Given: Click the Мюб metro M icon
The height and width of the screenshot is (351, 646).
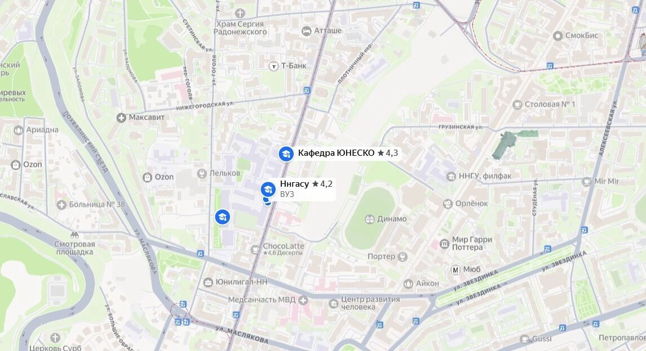Looking at the screenshot, I should click(455, 270).
